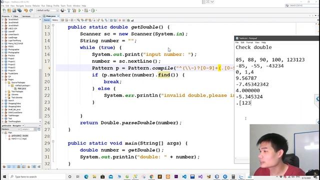Click the Profile Project clock icon
The width and height of the screenshot is (320, 180).
point(93,10)
